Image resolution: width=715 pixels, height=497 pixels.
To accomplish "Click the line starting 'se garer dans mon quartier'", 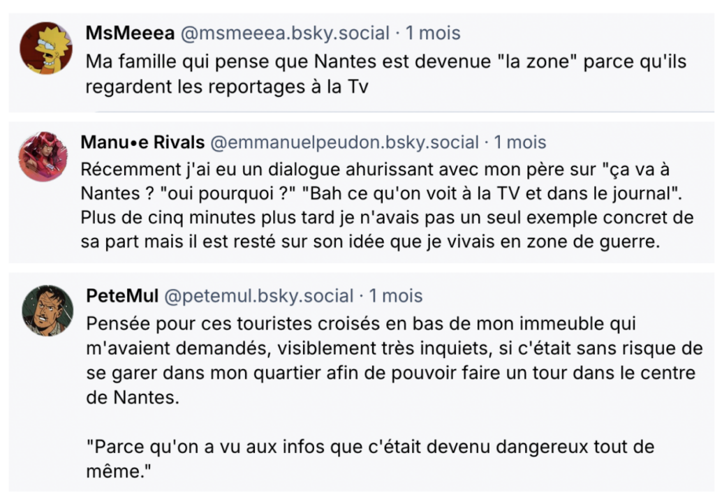I will [x=391, y=373].
